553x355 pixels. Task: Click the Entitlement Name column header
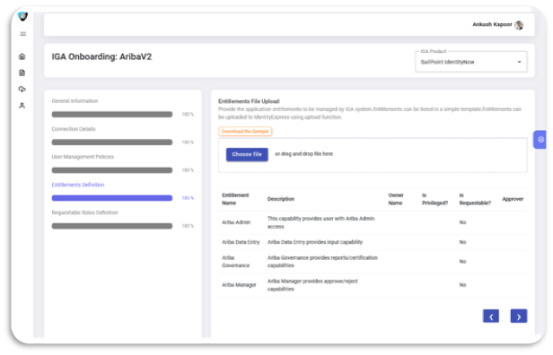pyautogui.click(x=235, y=199)
